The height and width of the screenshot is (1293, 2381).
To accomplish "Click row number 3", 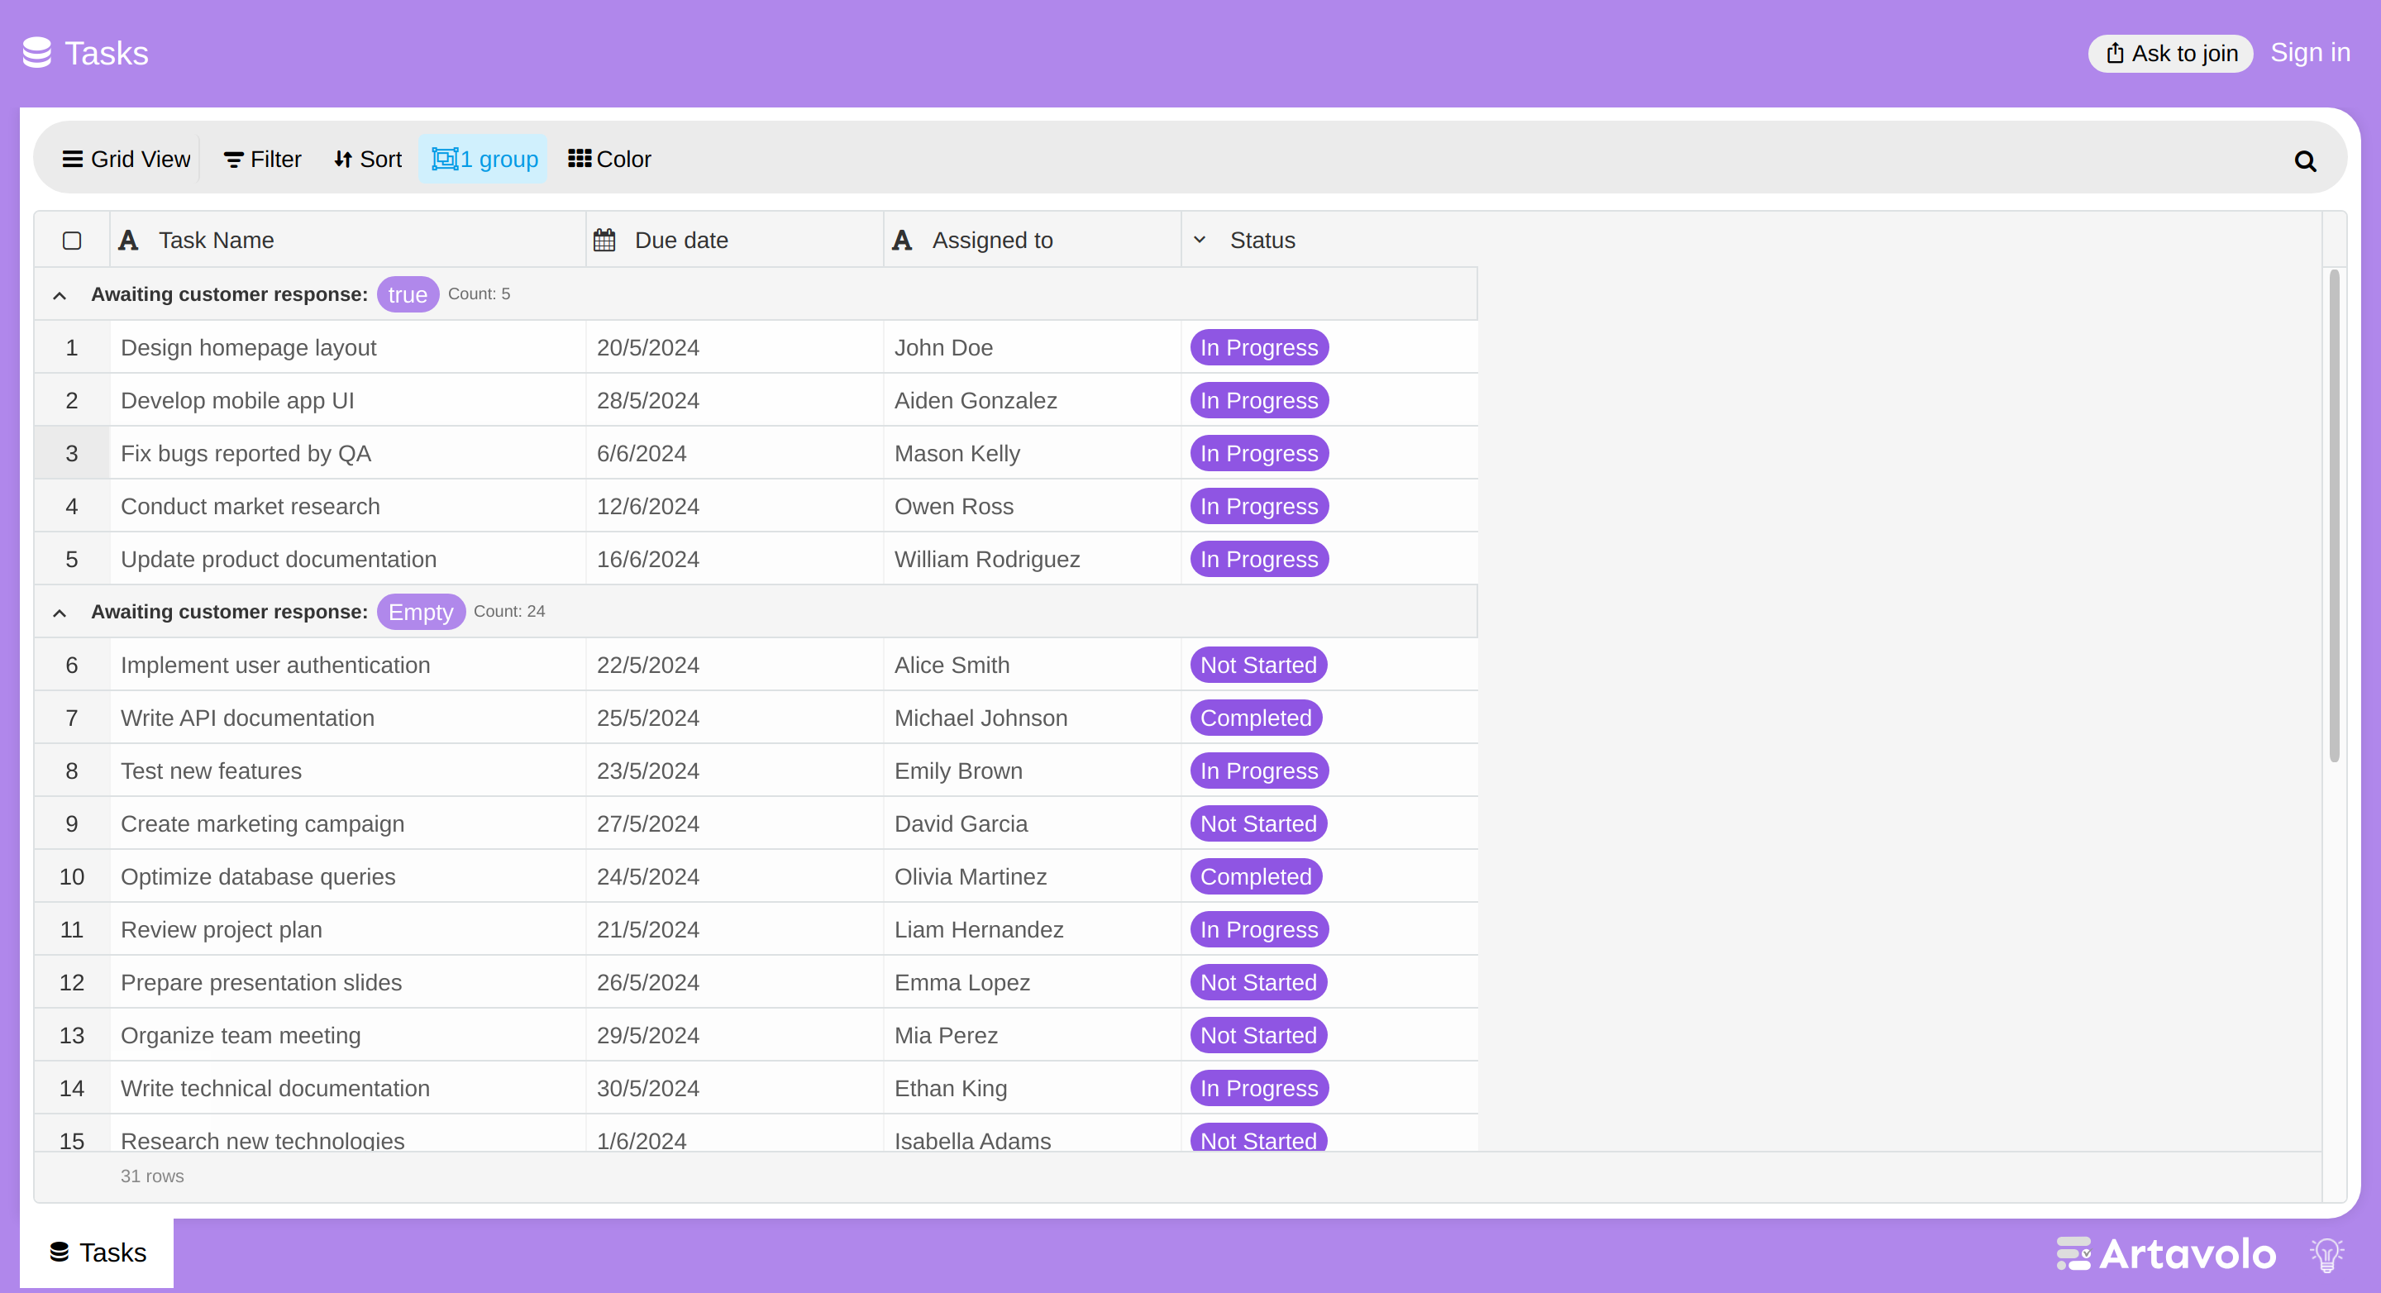I will (x=72, y=454).
